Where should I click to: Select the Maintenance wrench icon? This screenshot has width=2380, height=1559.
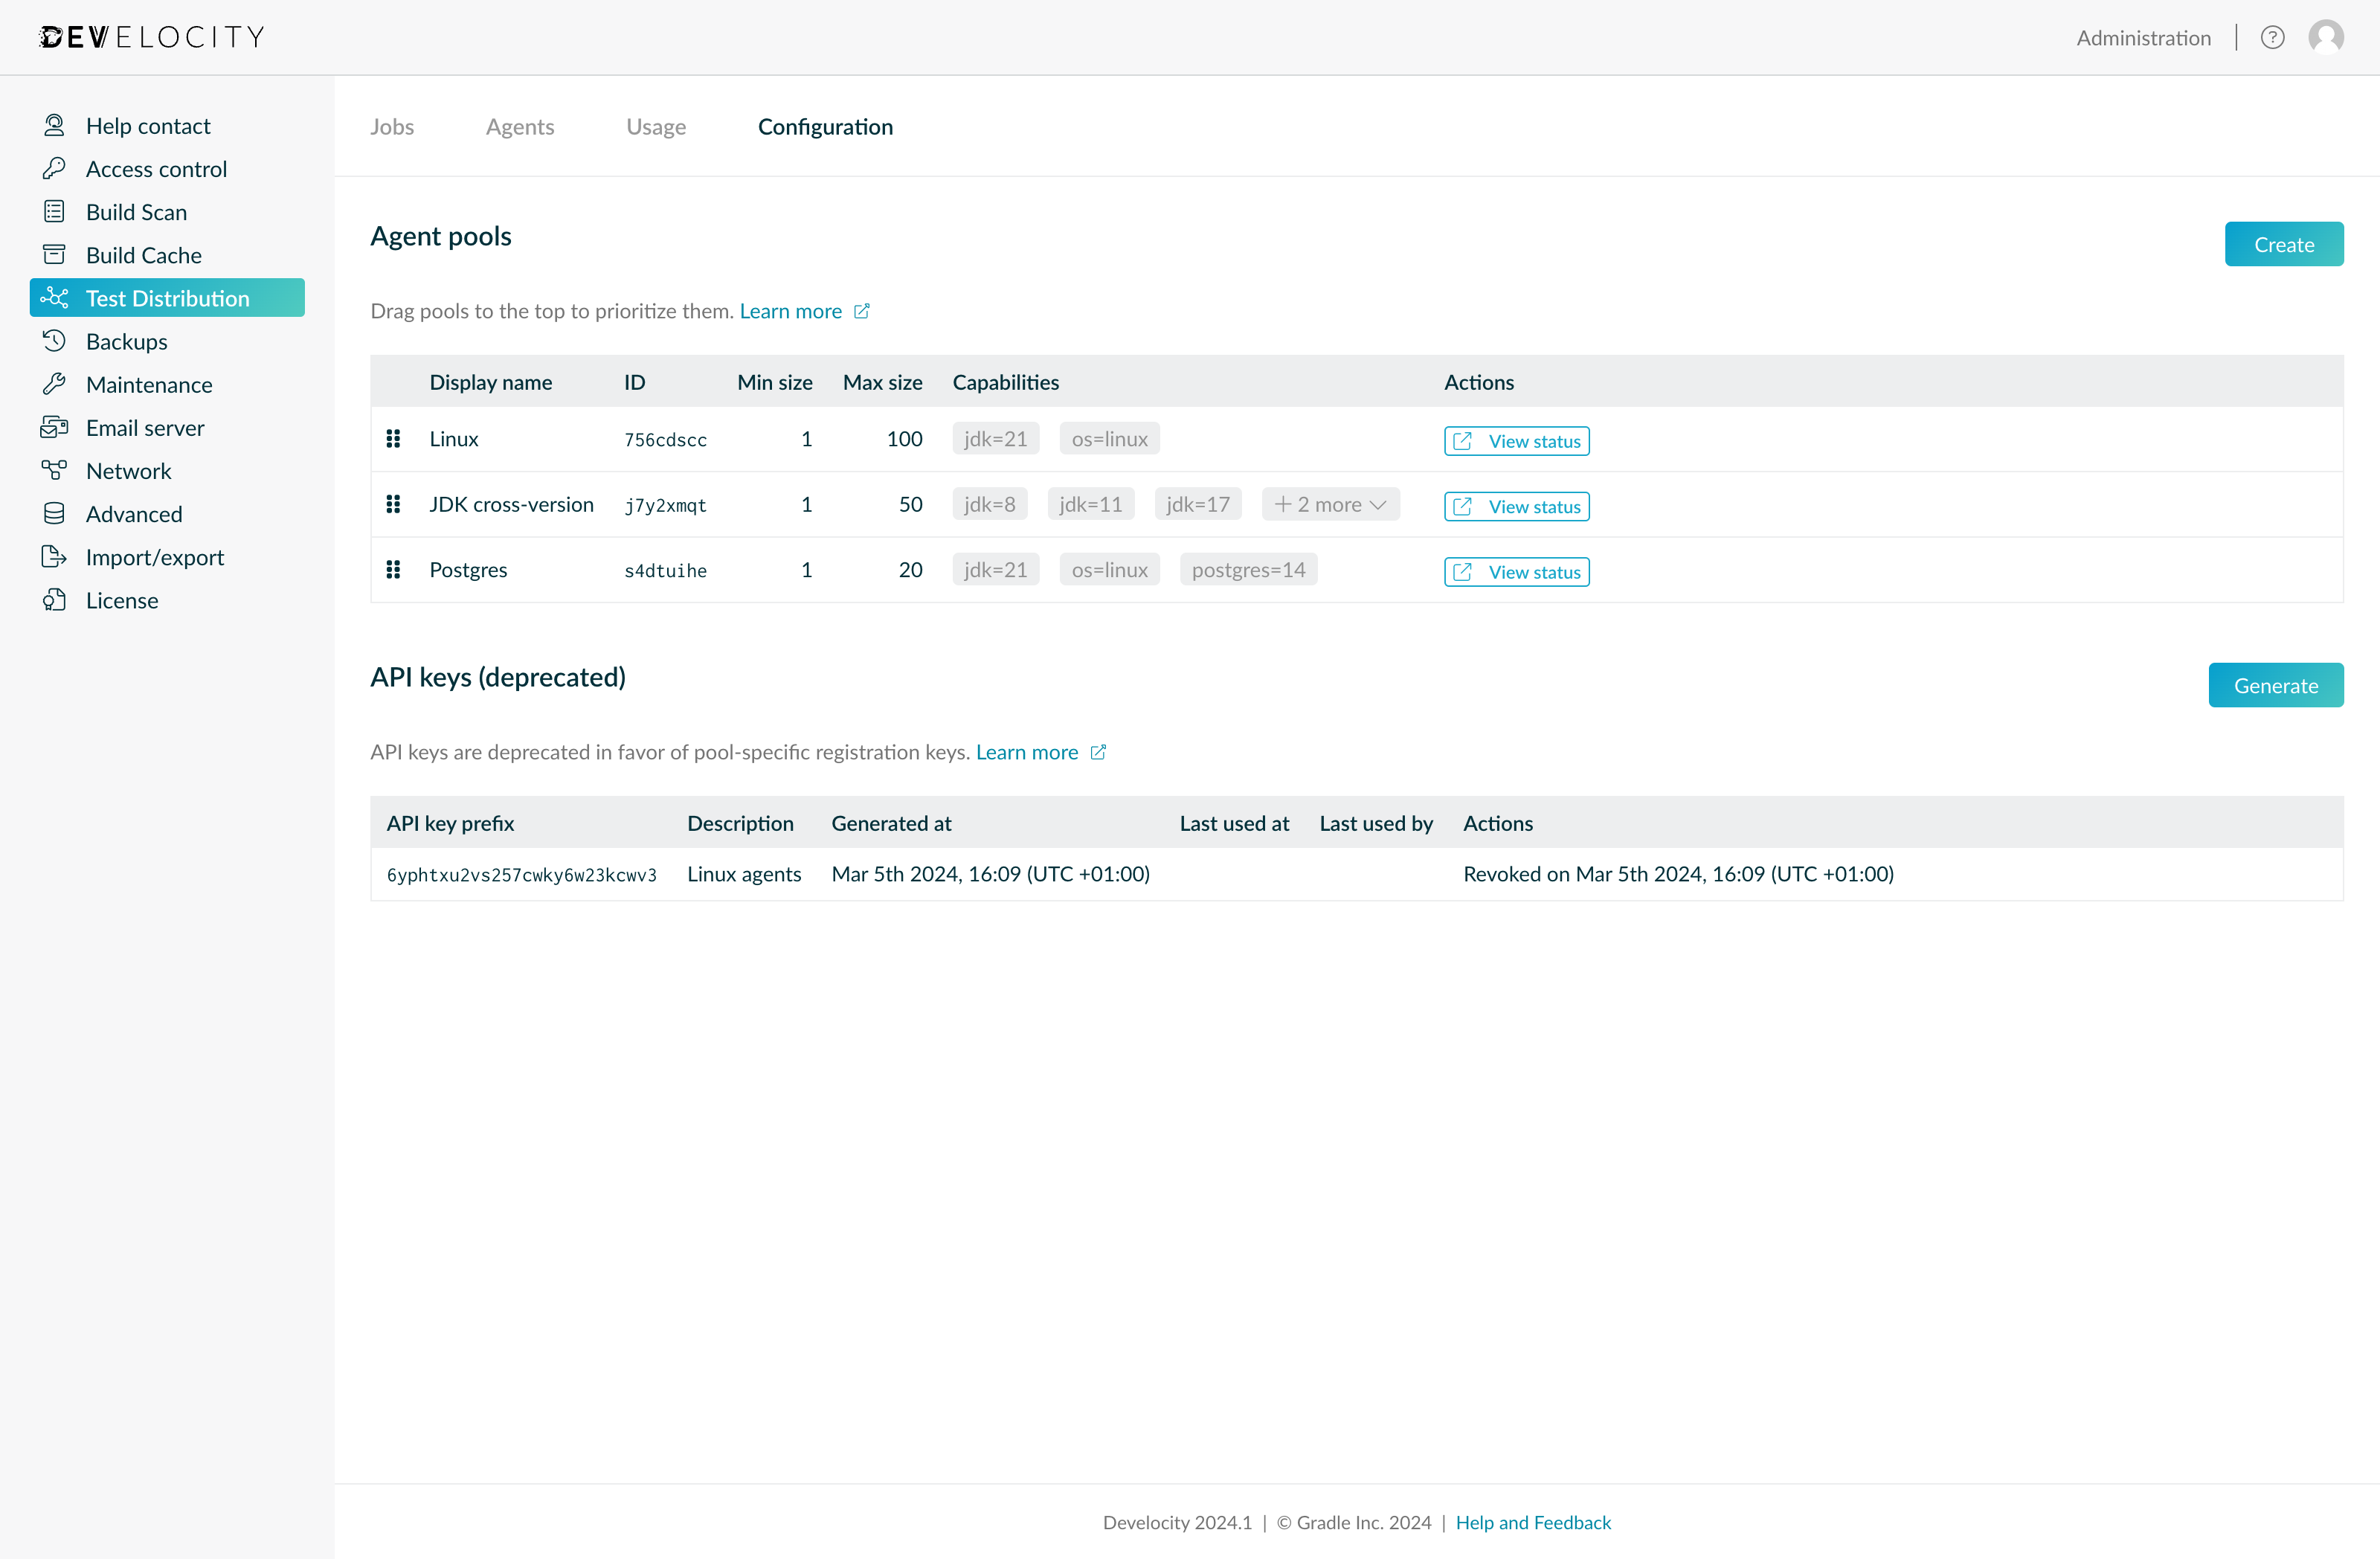point(55,384)
